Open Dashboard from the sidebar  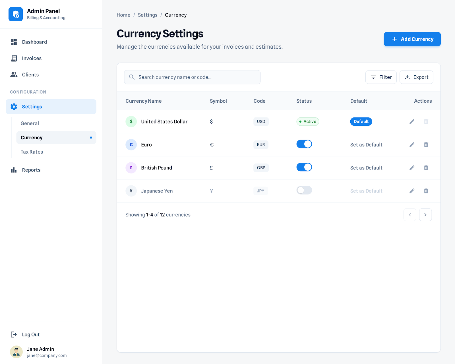[34, 42]
